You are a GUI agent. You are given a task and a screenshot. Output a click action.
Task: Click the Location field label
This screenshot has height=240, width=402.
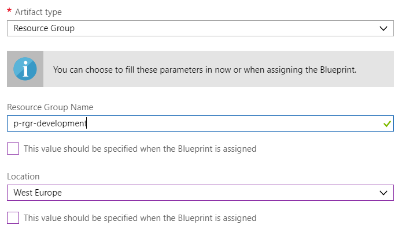pyautogui.click(x=23, y=177)
